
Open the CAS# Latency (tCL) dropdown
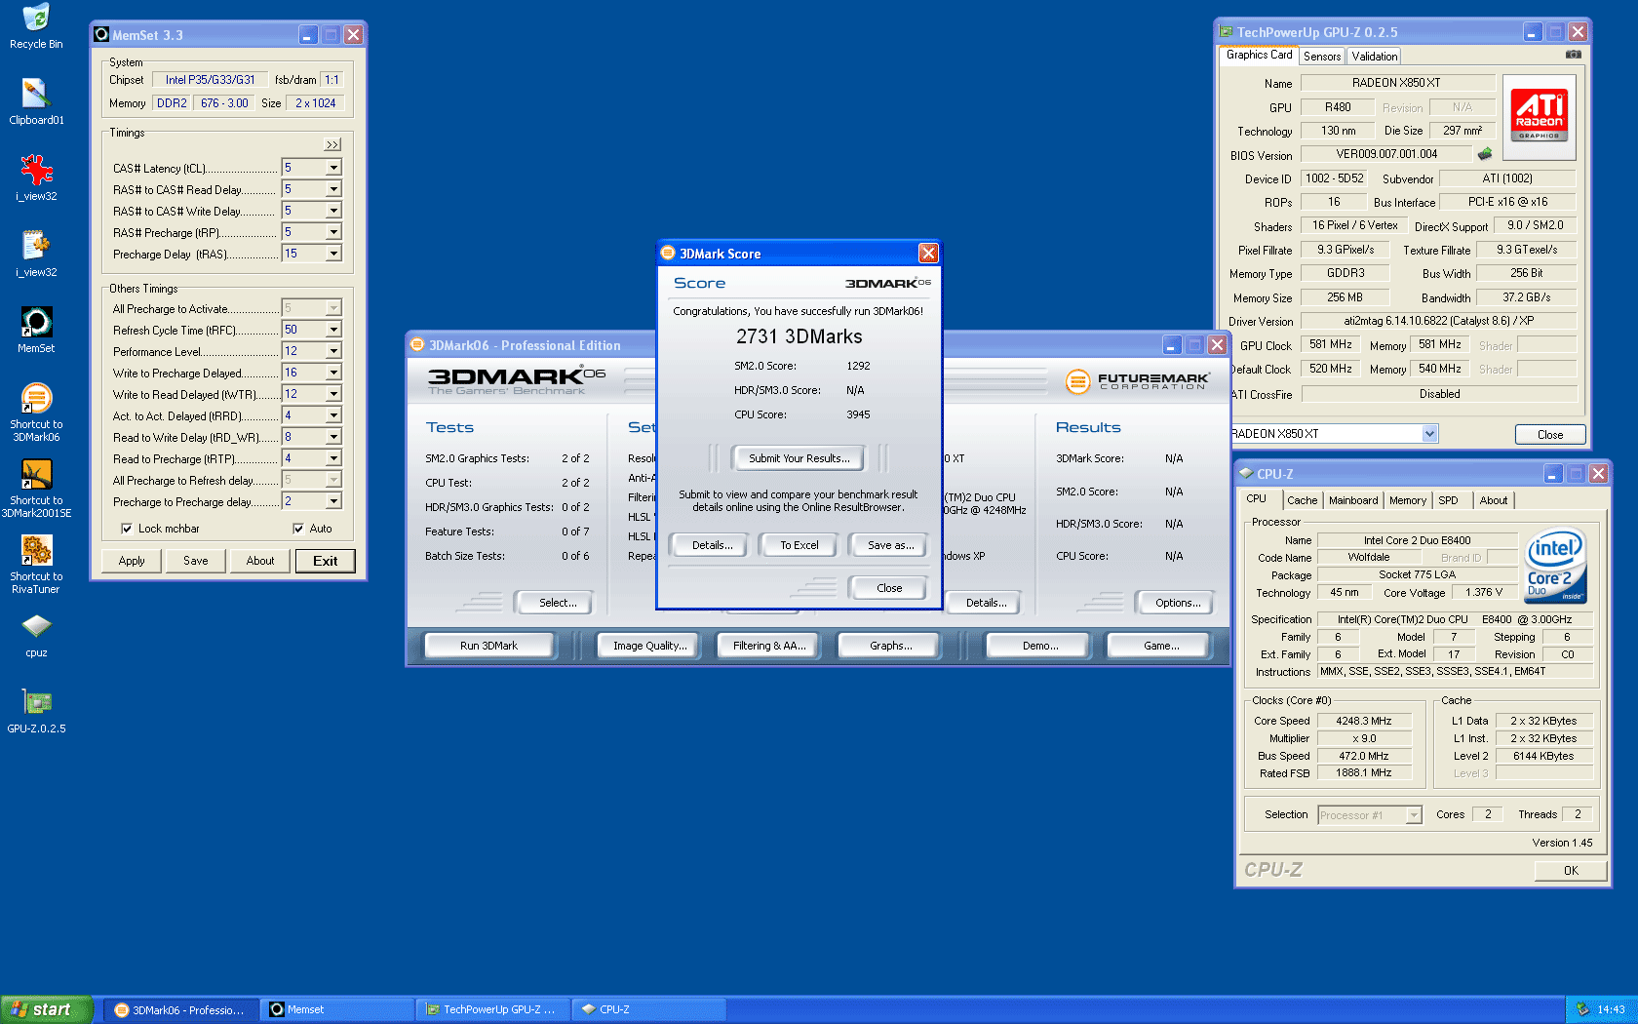333,168
